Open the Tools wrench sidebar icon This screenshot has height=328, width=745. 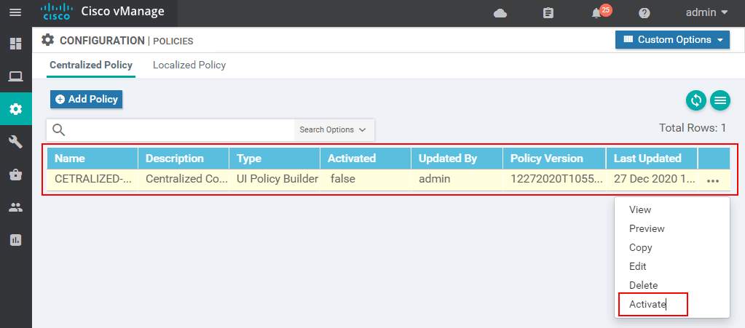click(x=15, y=142)
